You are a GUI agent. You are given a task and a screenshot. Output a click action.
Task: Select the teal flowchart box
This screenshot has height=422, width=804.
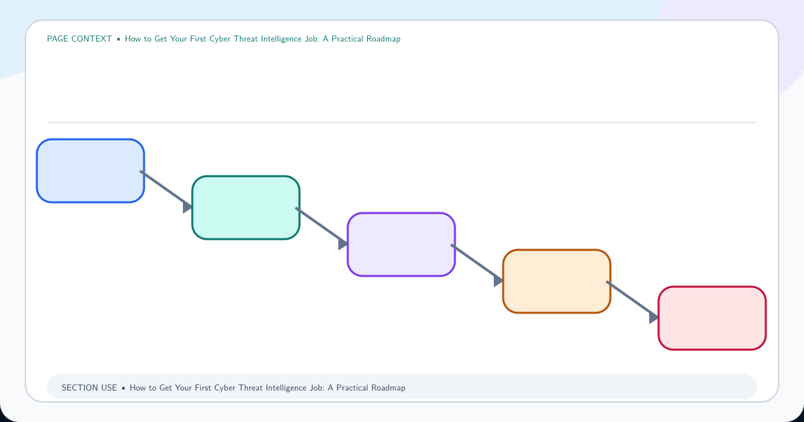[x=246, y=208]
